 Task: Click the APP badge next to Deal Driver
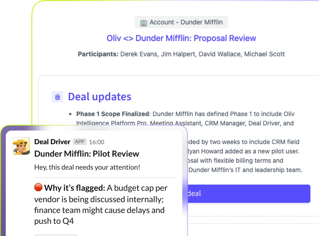pos(79,142)
